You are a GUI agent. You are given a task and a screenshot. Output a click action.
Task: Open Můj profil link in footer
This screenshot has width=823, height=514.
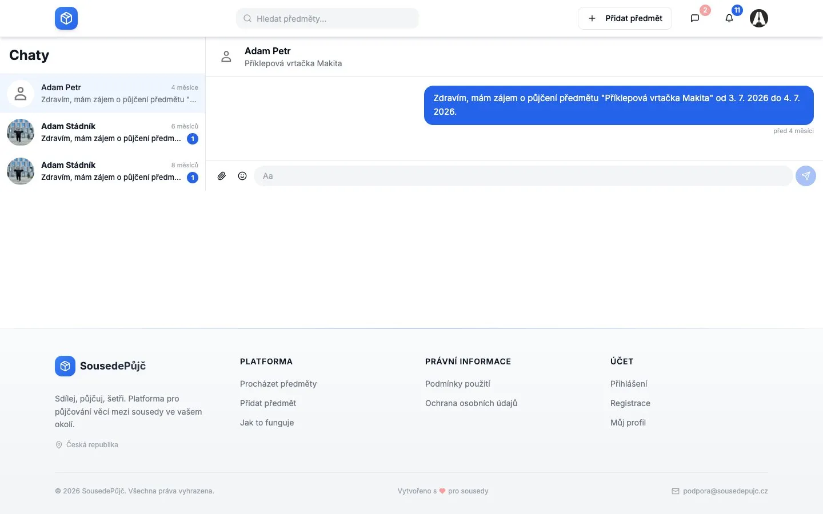628,423
